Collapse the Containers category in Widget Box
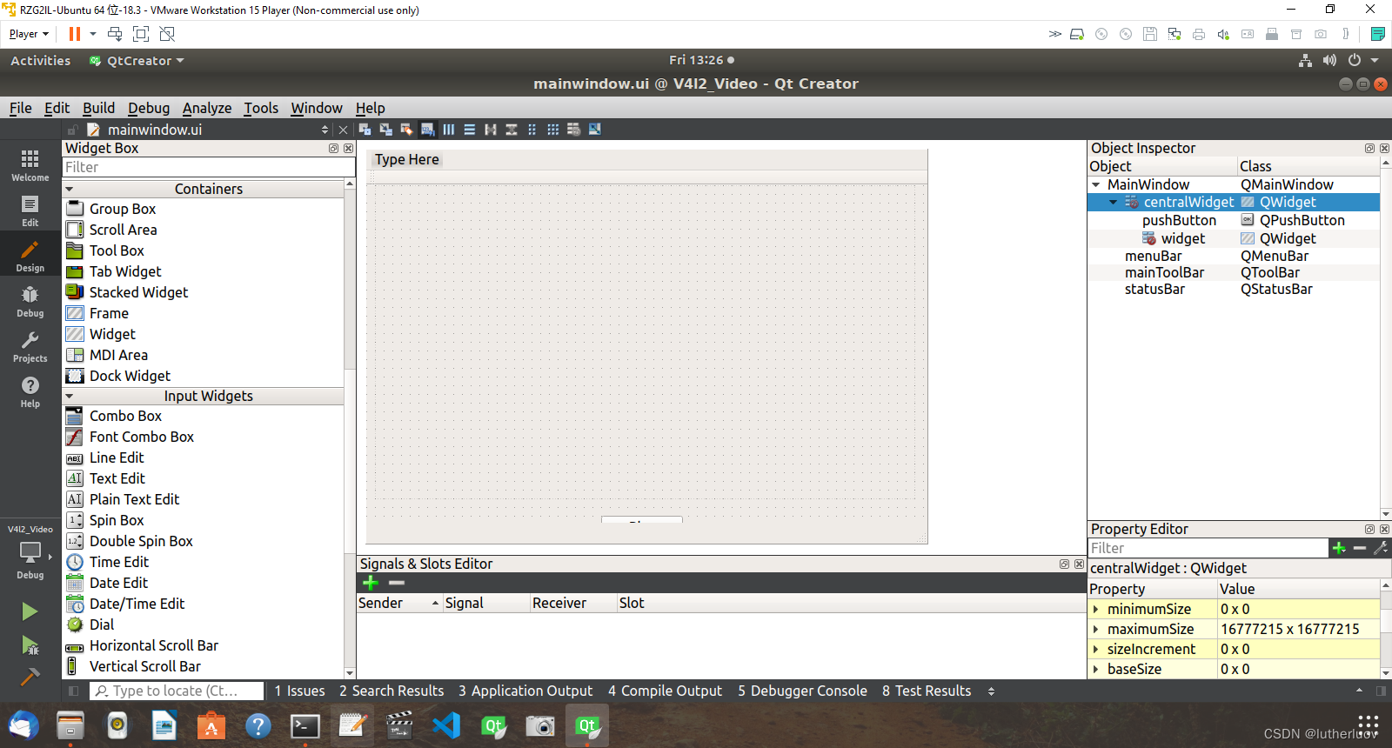 click(x=70, y=189)
